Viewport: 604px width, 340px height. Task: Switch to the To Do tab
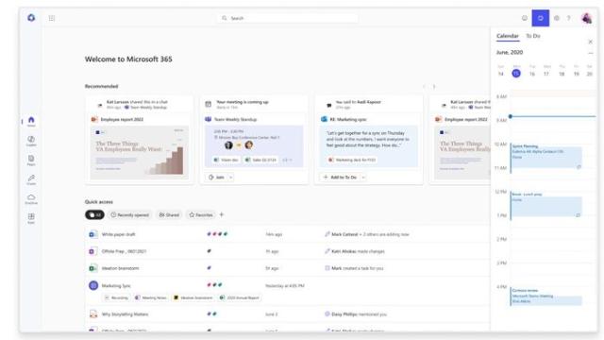click(533, 36)
